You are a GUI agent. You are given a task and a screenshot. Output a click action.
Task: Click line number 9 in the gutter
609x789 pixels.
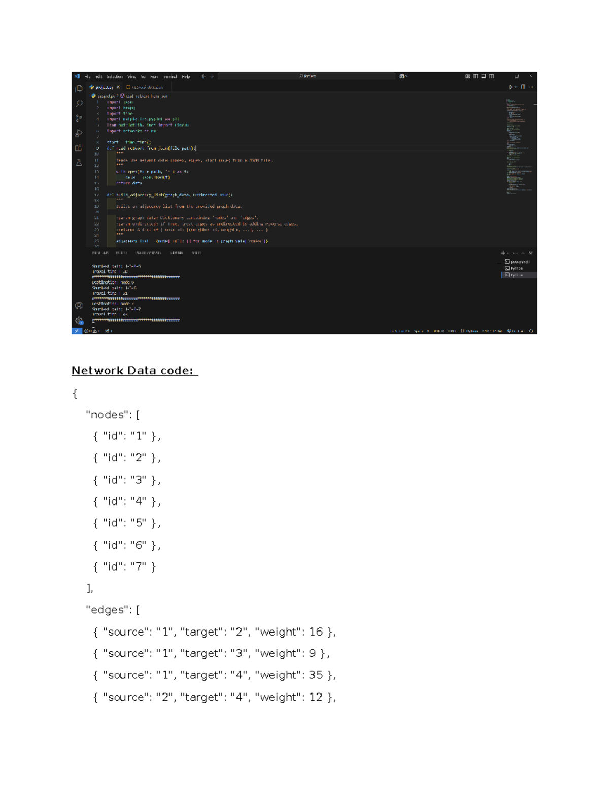(x=98, y=148)
